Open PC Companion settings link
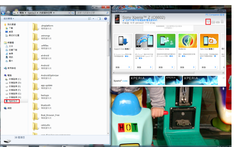The image size is (235, 147). pyautogui.click(x=215, y=15)
